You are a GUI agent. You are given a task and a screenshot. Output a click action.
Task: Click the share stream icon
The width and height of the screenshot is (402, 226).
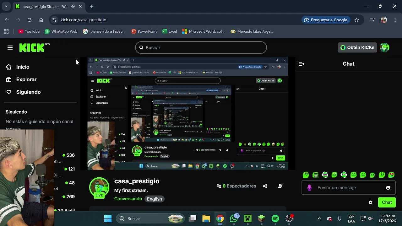point(265,186)
